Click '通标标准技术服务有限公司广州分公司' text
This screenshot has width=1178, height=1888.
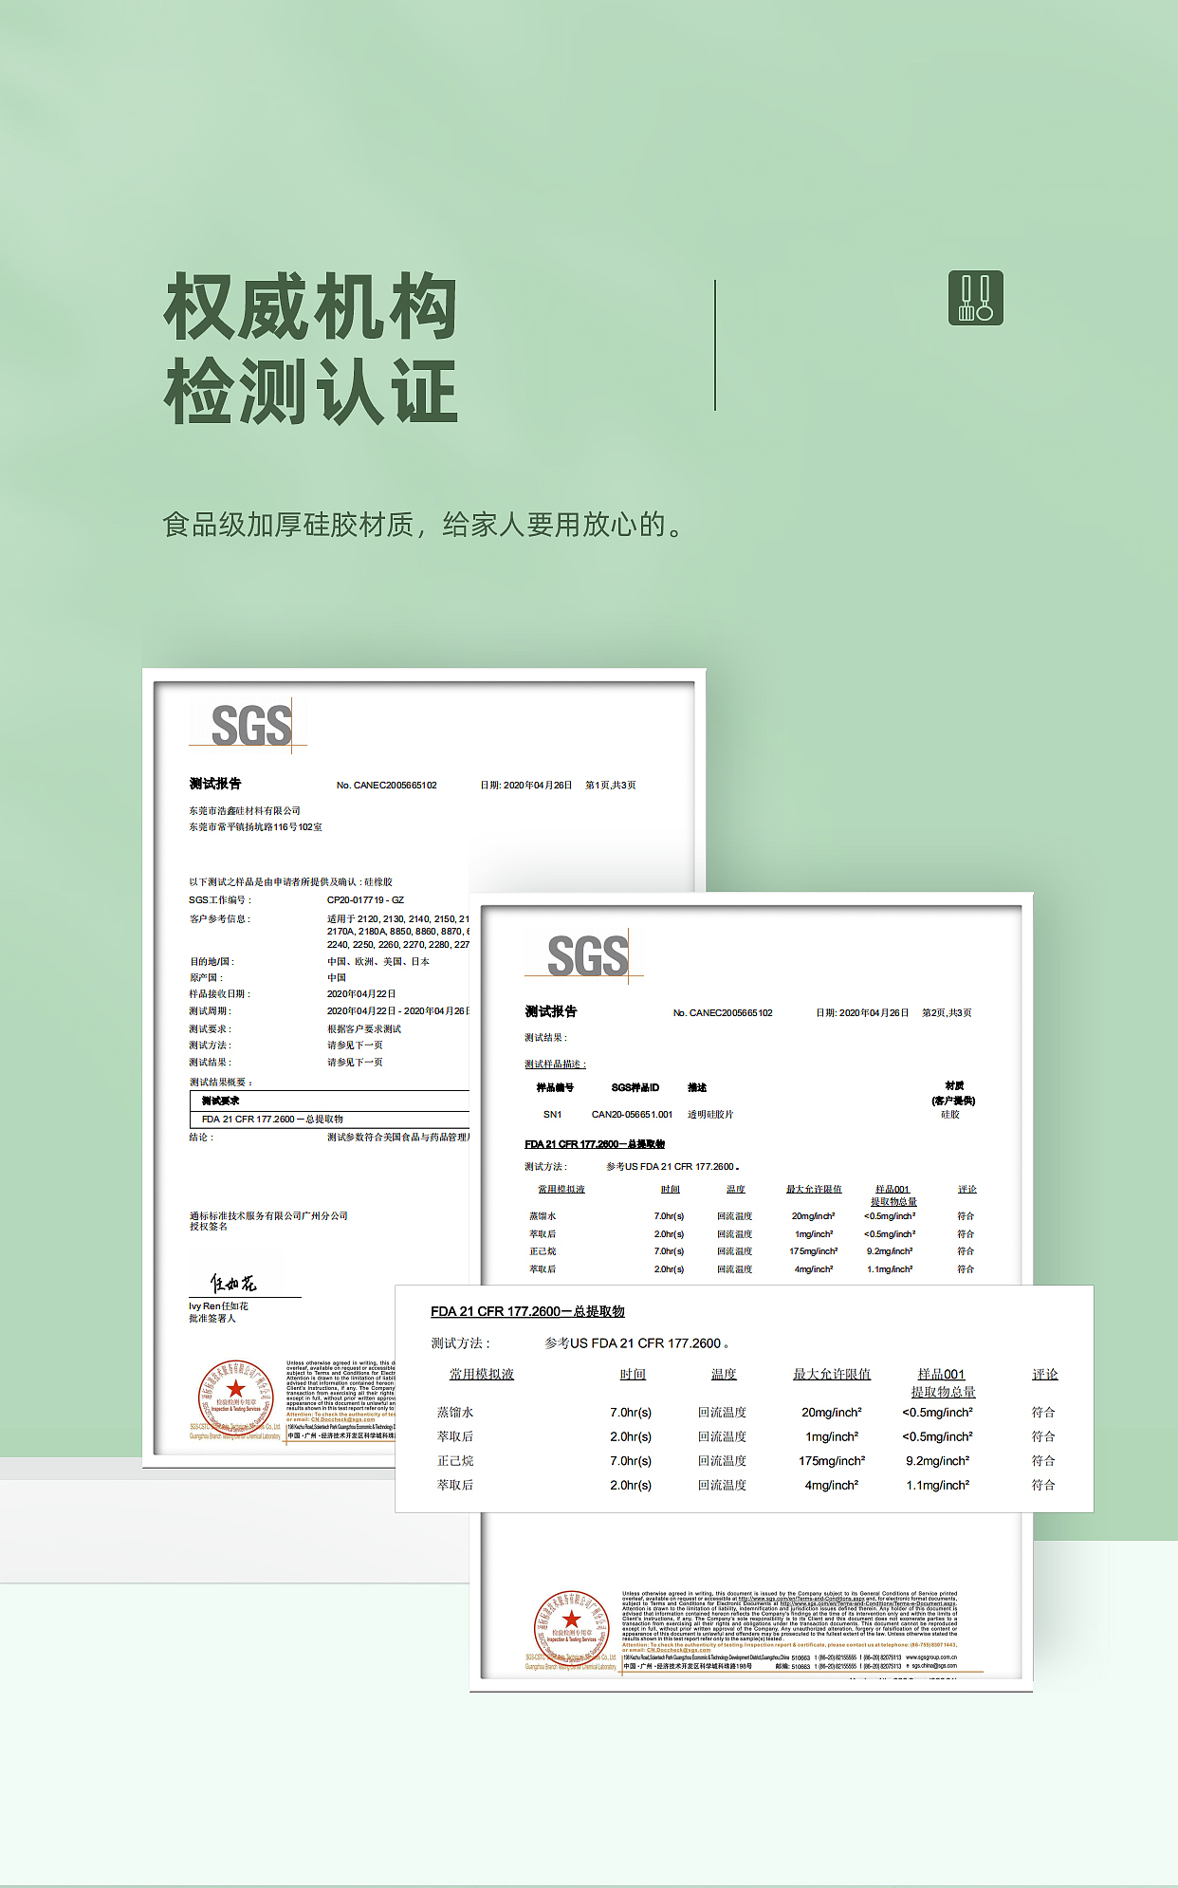tap(268, 1216)
